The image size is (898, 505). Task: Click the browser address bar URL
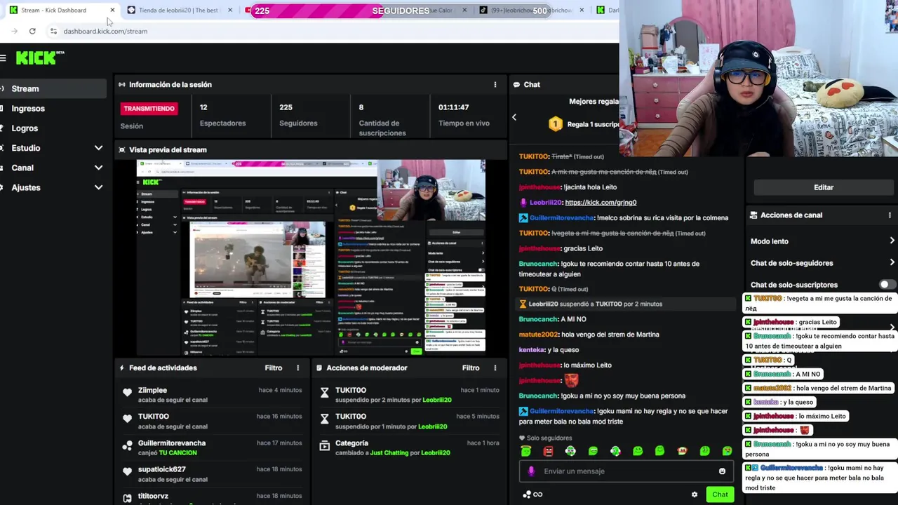click(x=105, y=31)
